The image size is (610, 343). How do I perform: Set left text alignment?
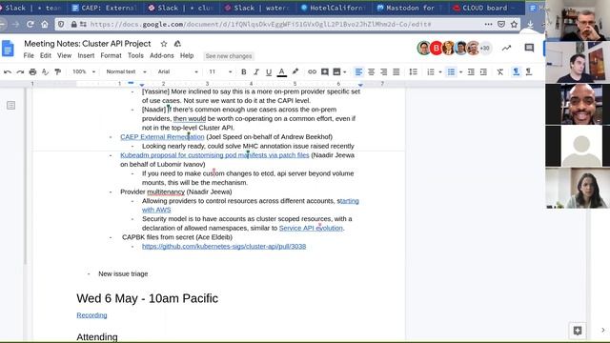point(358,72)
